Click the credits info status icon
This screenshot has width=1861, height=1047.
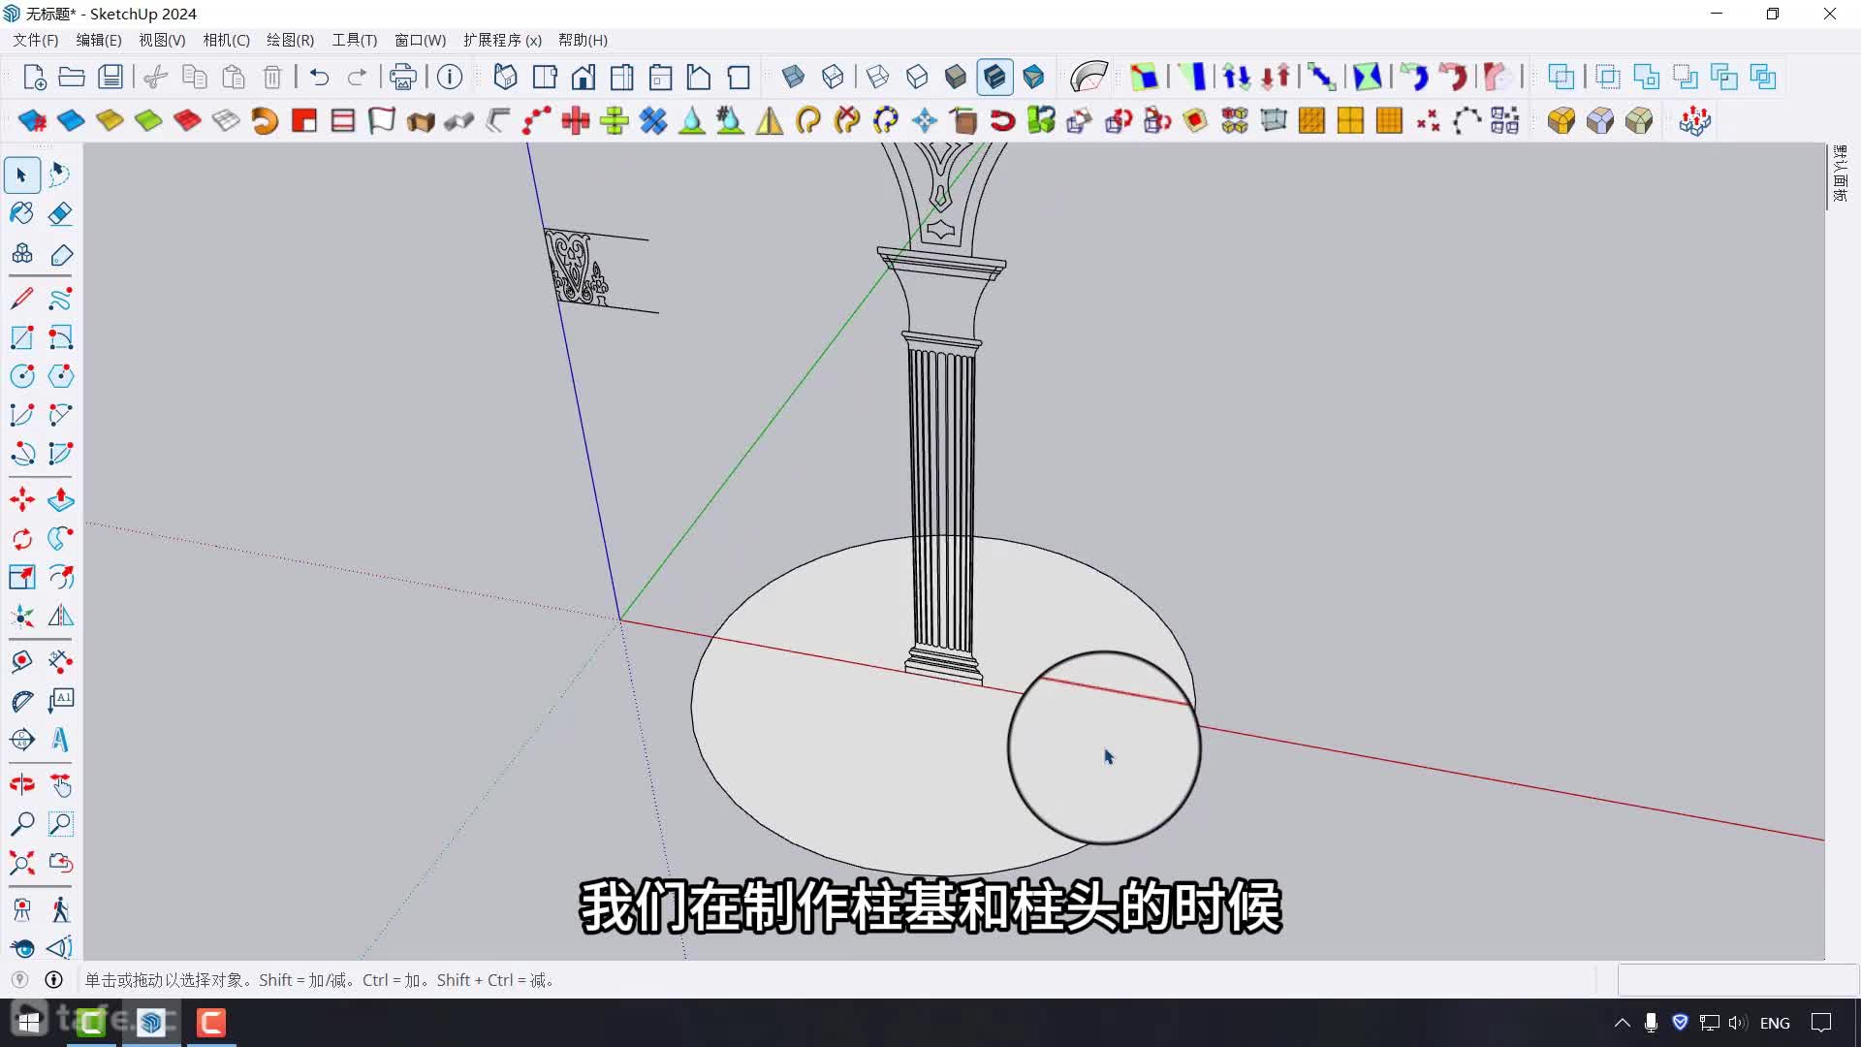click(x=54, y=980)
